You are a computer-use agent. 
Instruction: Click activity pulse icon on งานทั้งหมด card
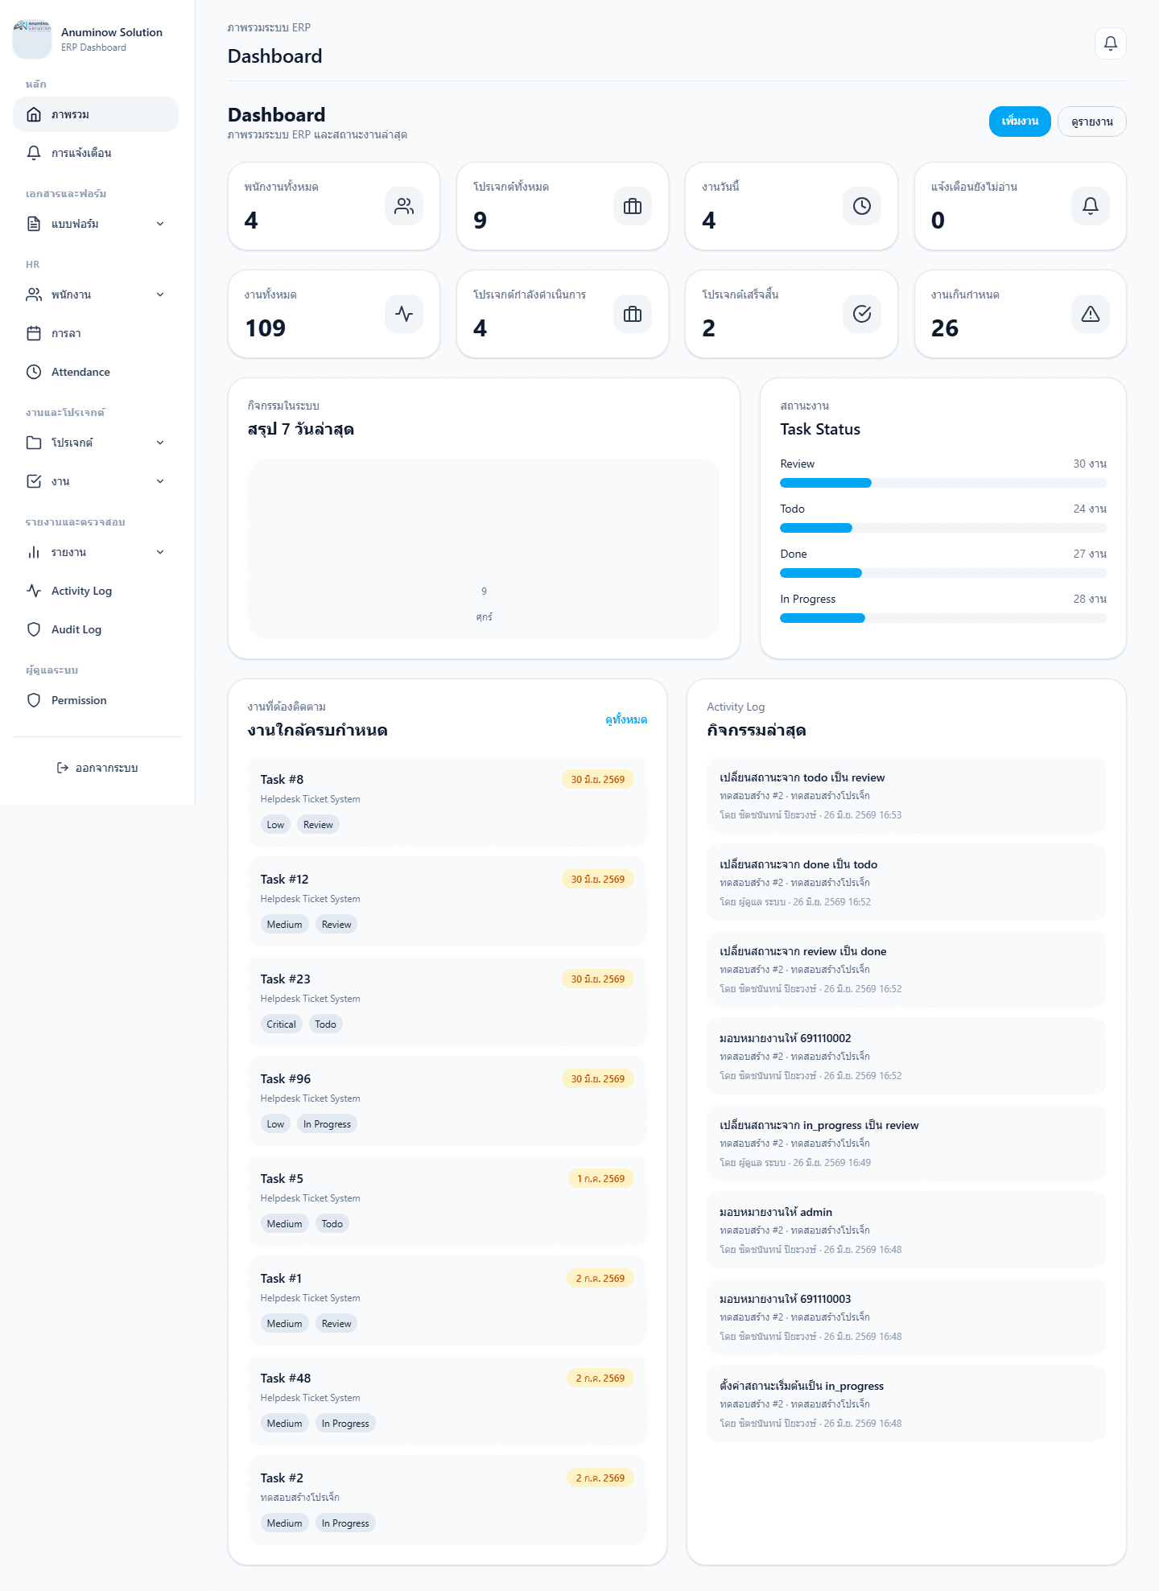coord(404,314)
